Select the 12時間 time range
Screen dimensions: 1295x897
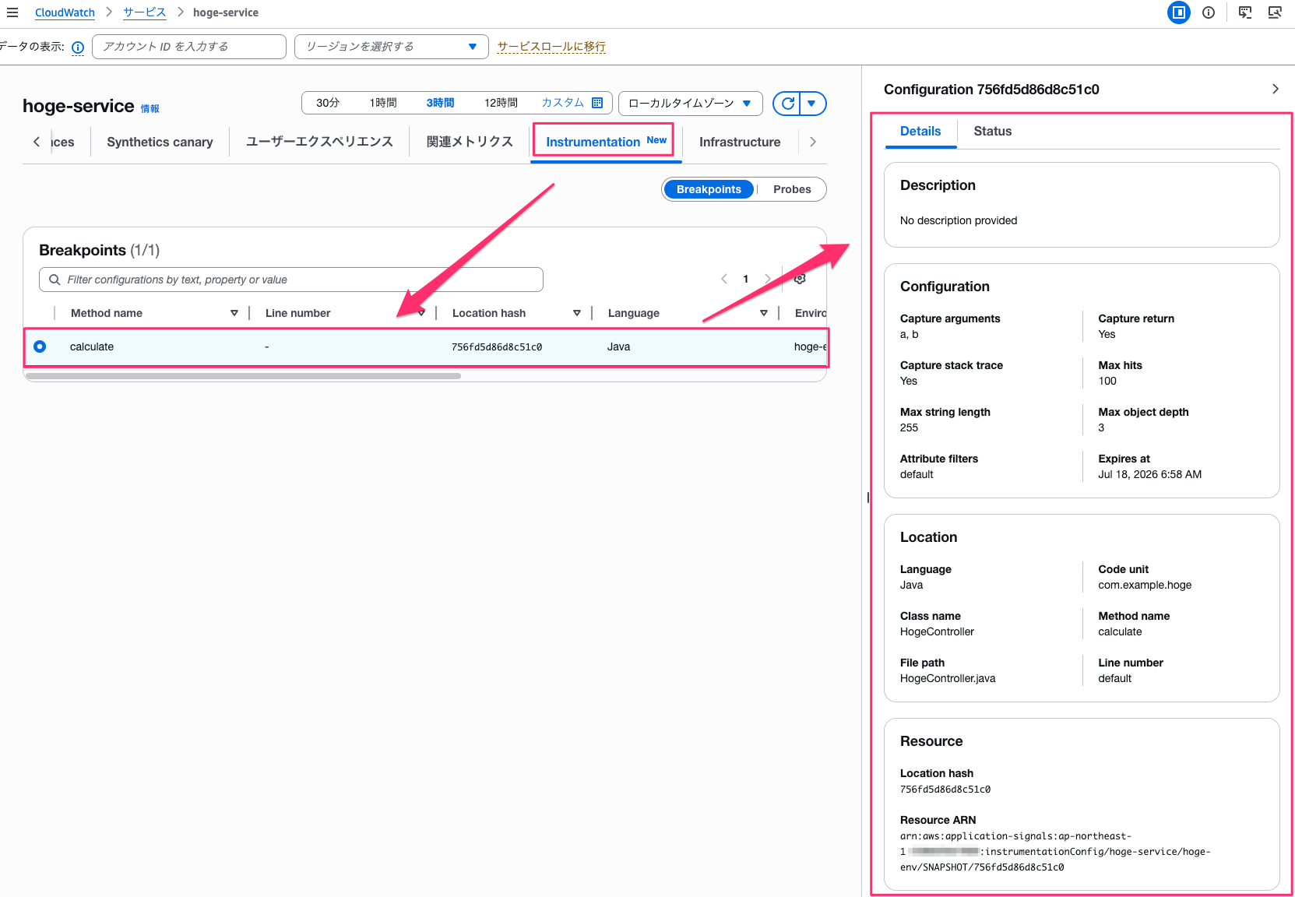coord(501,103)
